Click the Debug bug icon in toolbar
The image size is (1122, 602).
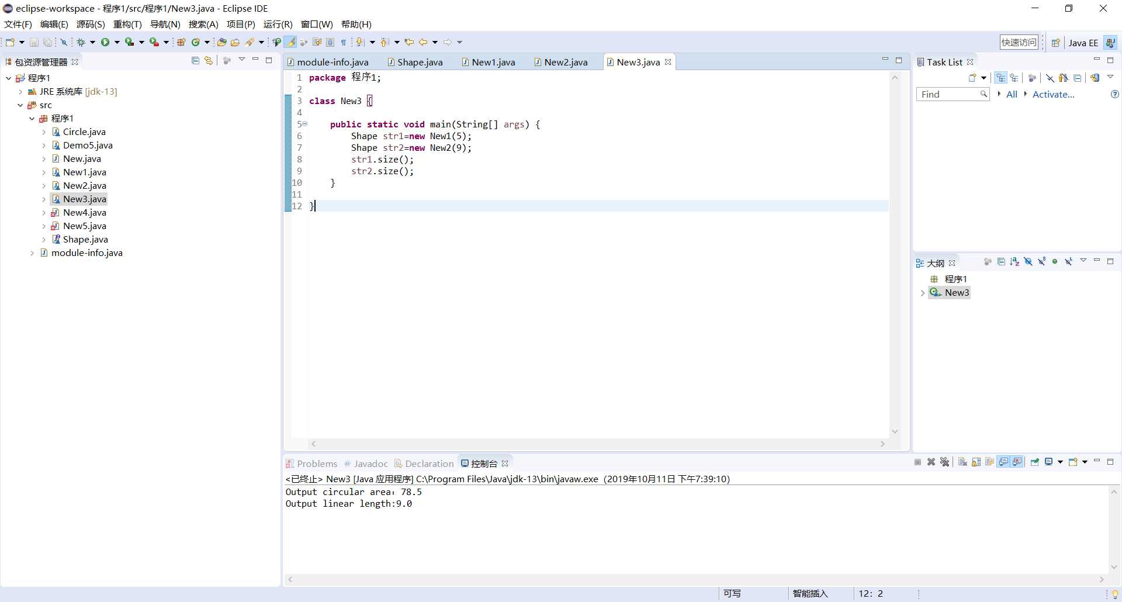tap(81, 42)
